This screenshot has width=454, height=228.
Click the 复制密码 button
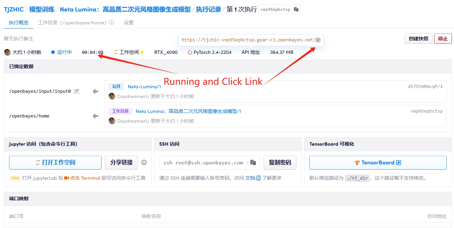280,162
